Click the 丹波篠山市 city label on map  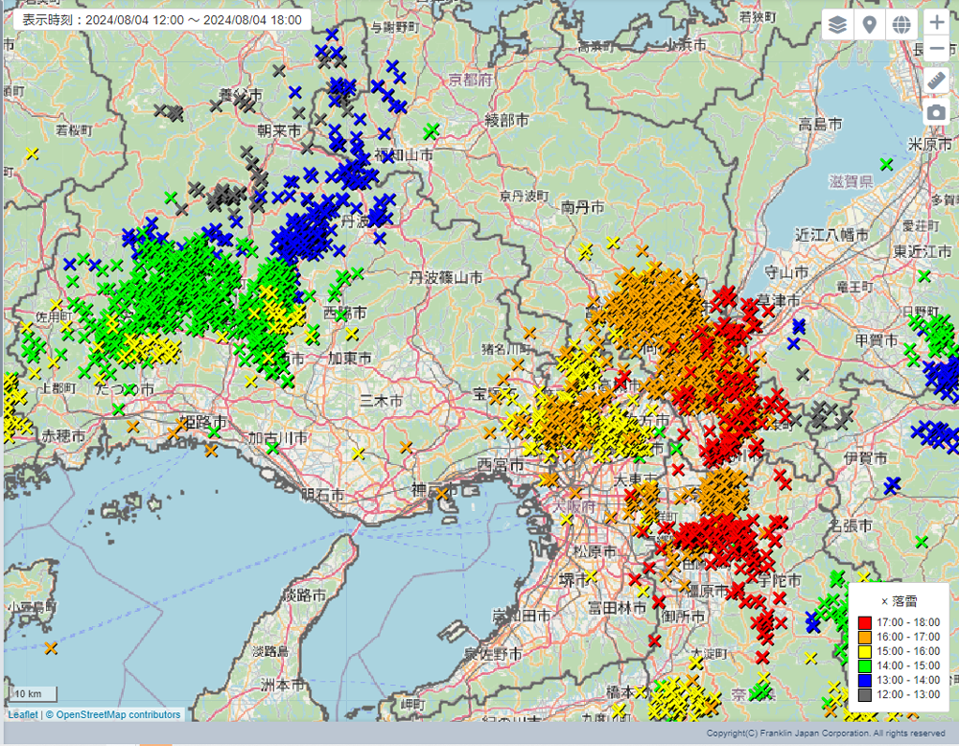pyautogui.click(x=445, y=278)
